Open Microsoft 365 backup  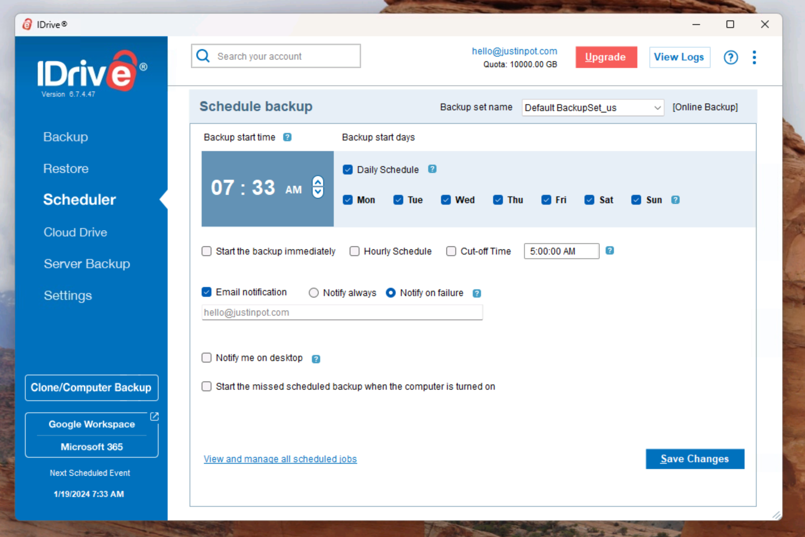tap(92, 447)
